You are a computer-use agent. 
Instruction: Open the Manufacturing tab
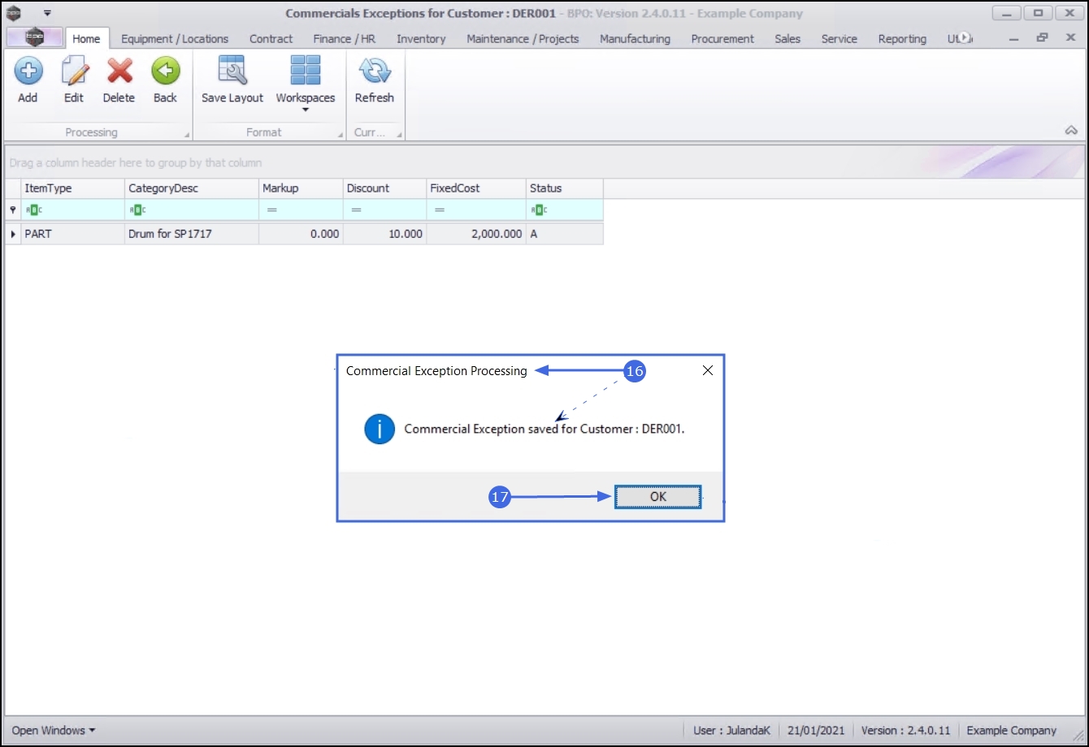tap(635, 38)
